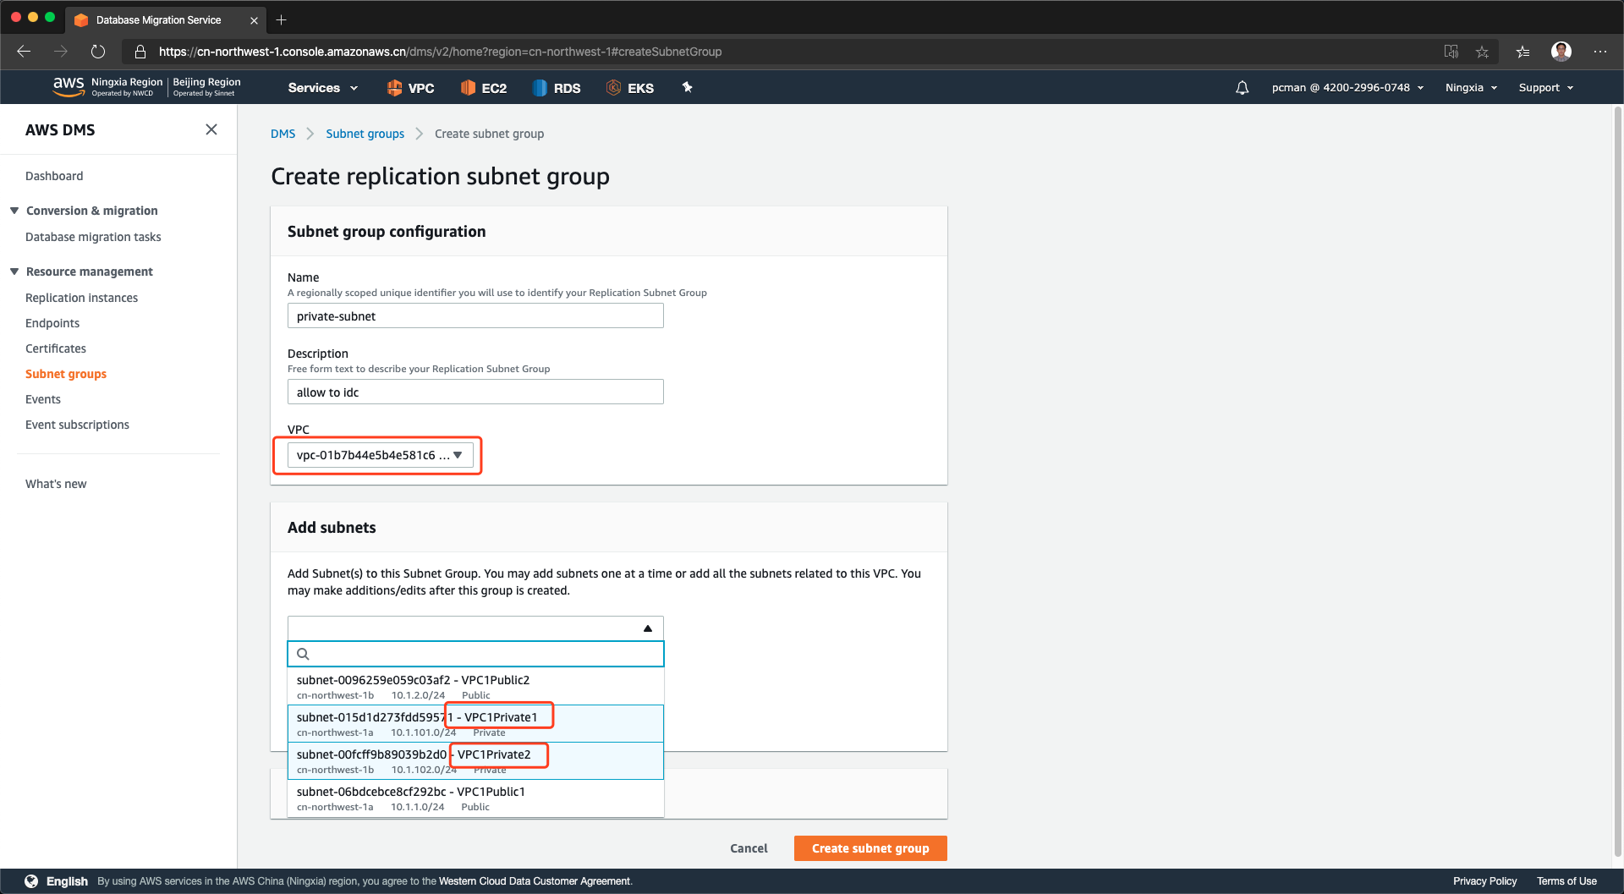Expand the Services menu

[x=322, y=88]
